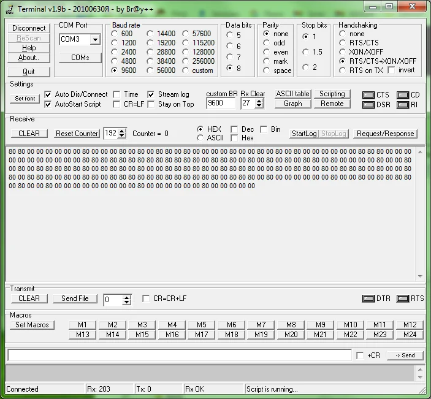The height and width of the screenshot is (399, 431).
Task: Click the CD status indicator
Action: coord(403,95)
